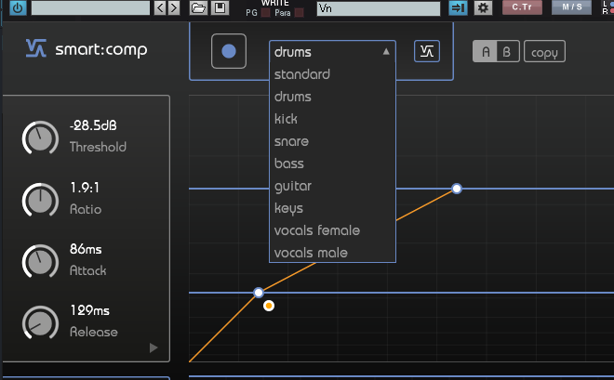Save preset using floppy disk icon

coord(220,7)
